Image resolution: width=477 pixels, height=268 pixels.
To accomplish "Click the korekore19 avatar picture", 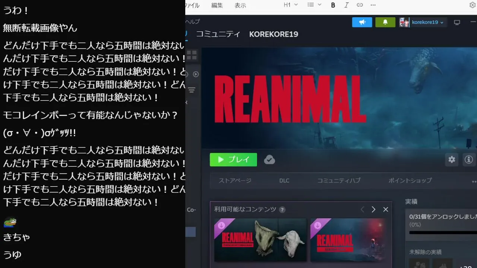I will click(404, 22).
